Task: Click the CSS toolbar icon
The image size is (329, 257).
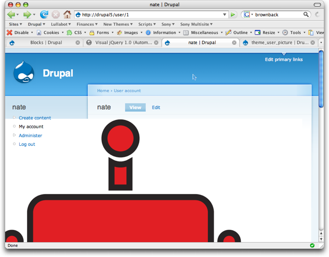Action: [x=69, y=33]
